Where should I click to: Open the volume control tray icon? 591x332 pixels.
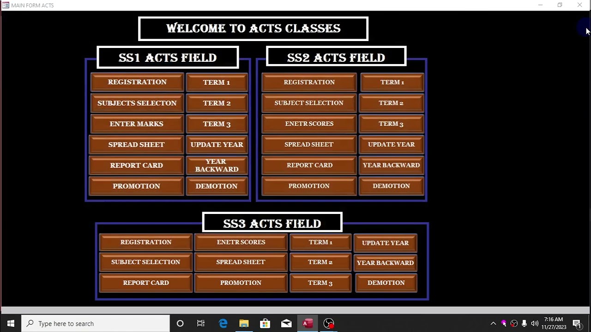coord(535,323)
